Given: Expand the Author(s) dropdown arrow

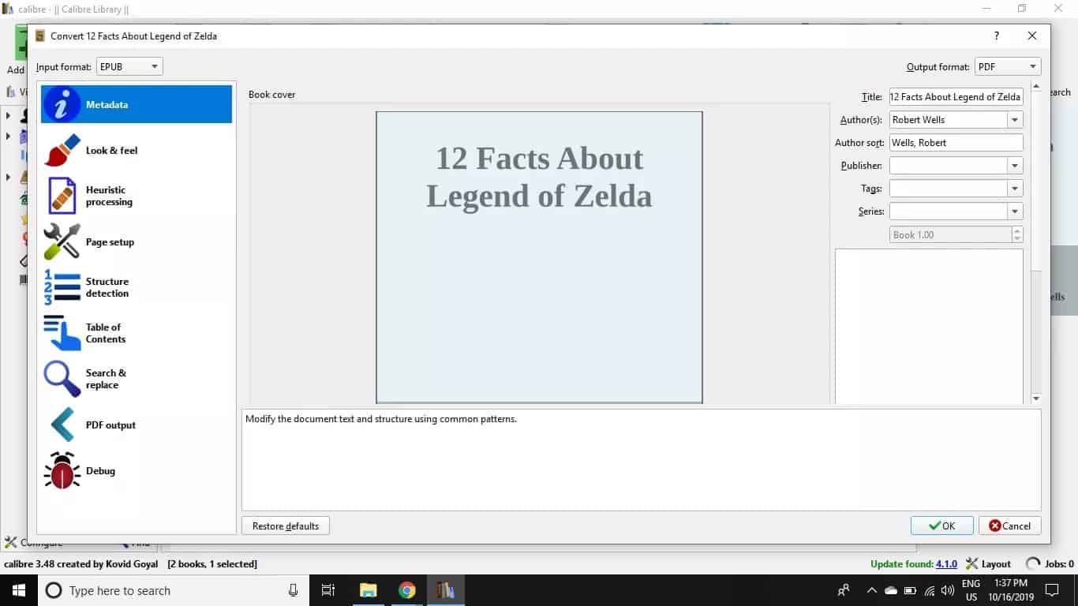Looking at the screenshot, I should [x=1015, y=120].
